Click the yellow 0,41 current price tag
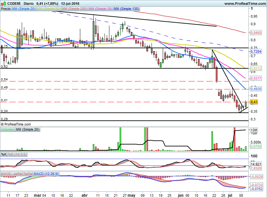Screen dimensions: 267x198 [254, 102]
